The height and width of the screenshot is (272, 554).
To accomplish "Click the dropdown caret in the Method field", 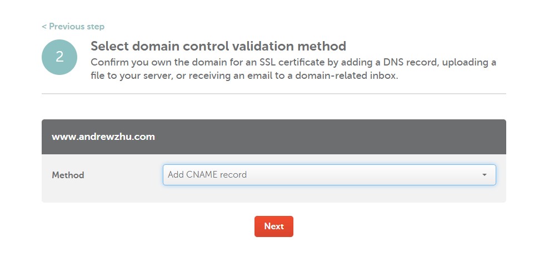I will [484, 175].
